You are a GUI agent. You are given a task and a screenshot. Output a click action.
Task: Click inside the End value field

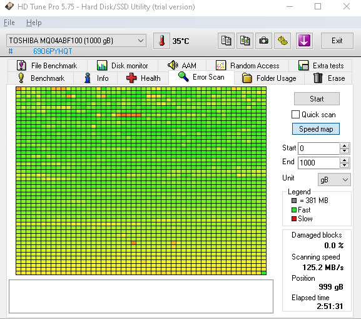tap(318, 162)
